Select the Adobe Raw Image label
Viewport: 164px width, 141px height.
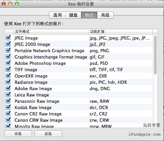click(33, 89)
